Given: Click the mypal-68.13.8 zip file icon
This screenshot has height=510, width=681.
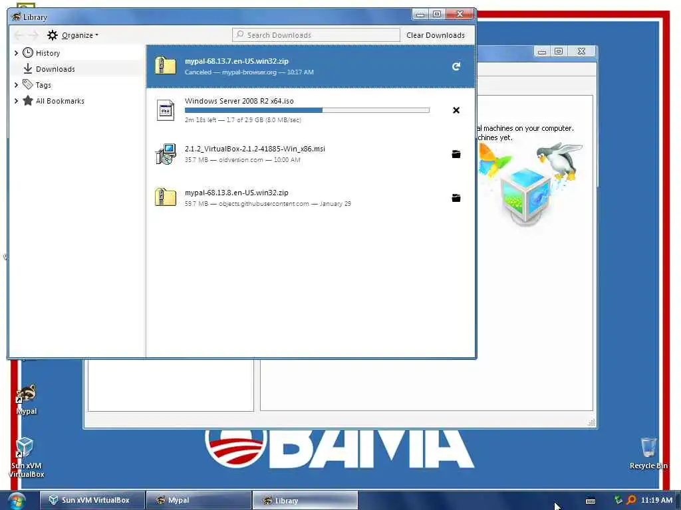Looking at the screenshot, I should [x=166, y=197].
